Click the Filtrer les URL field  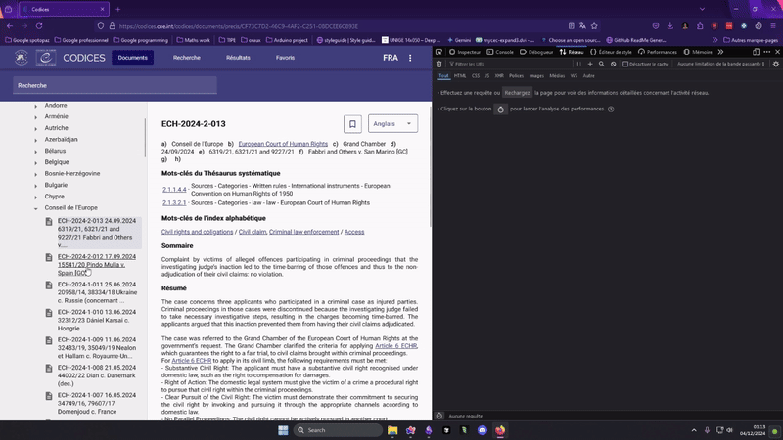(x=509, y=64)
